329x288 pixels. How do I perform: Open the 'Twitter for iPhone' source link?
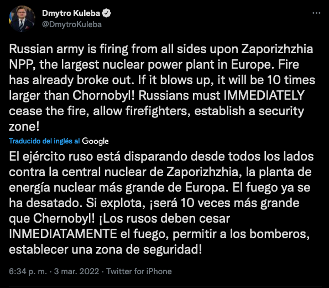139,271
